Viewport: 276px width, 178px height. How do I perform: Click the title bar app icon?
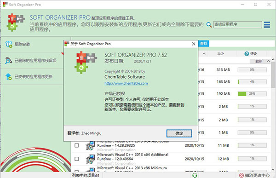(x=5, y=5)
